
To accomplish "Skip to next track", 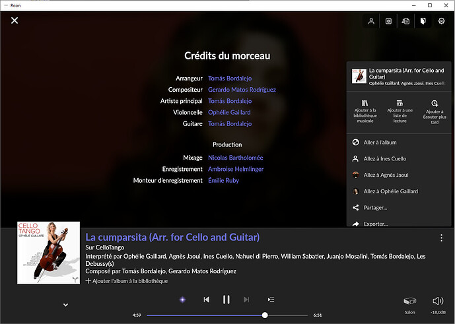I will click(x=246, y=300).
